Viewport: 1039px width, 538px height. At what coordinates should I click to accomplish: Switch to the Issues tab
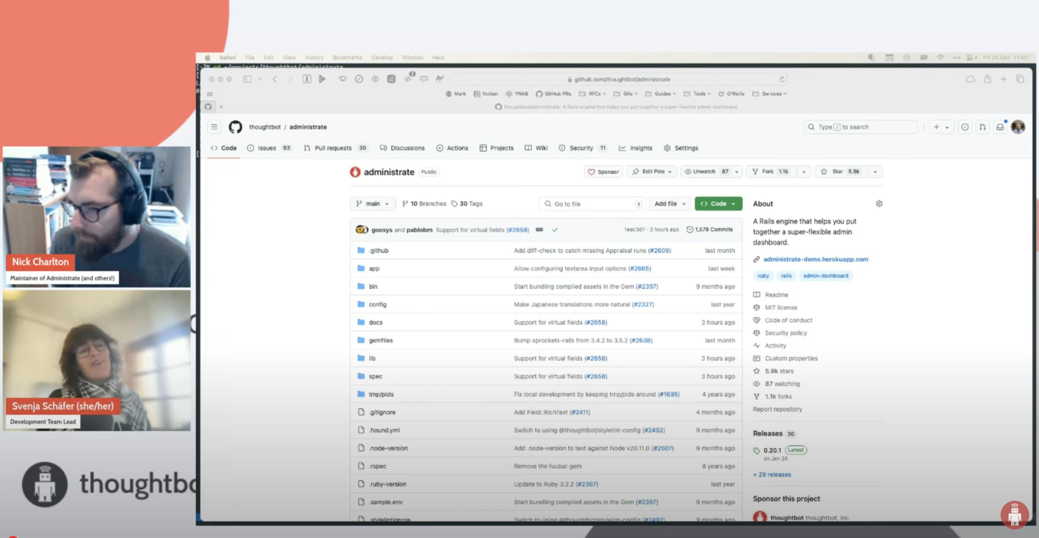pos(269,148)
